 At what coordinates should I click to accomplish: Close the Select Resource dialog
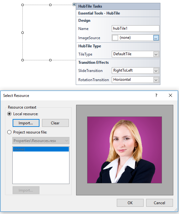[170, 95]
